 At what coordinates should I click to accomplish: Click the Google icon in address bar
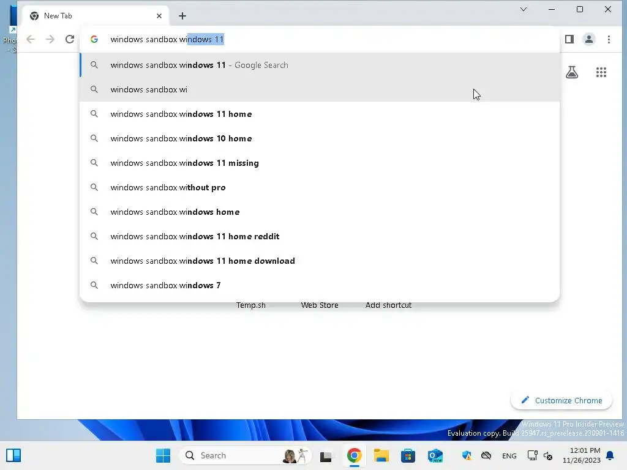click(94, 39)
